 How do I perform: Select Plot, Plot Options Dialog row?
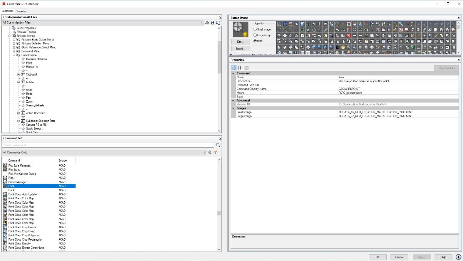pyautogui.click(x=22, y=173)
